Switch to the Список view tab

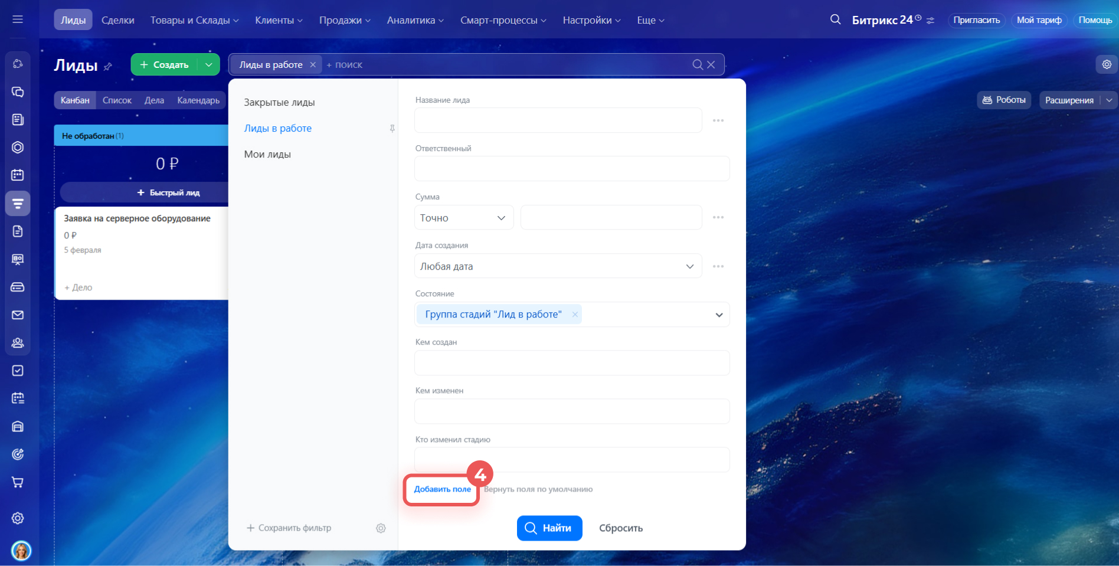click(117, 100)
